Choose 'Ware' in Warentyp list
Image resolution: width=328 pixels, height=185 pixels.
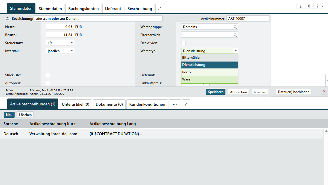point(210,79)
